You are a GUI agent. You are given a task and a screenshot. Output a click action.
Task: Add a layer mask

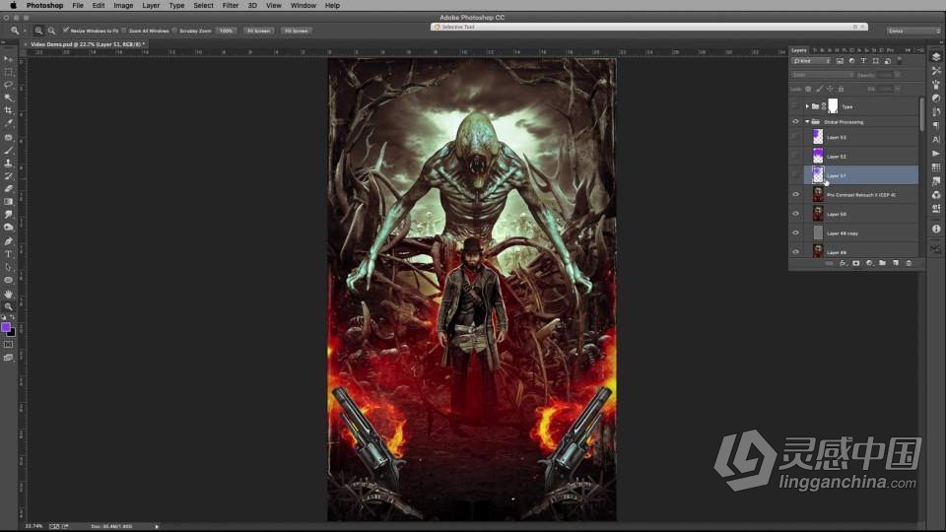(x=856, y=263)
